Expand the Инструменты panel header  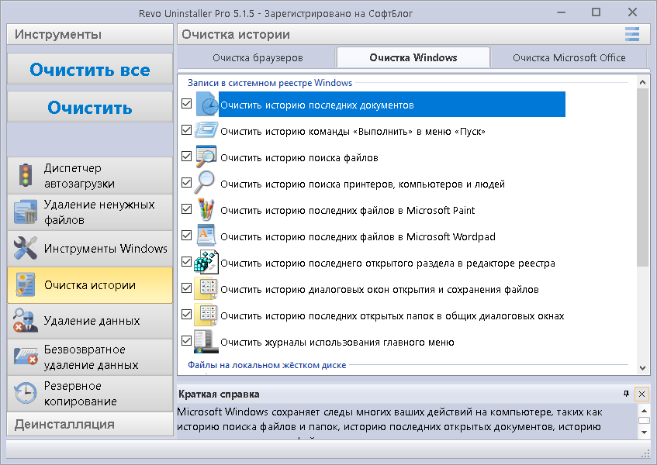[90, 34]
